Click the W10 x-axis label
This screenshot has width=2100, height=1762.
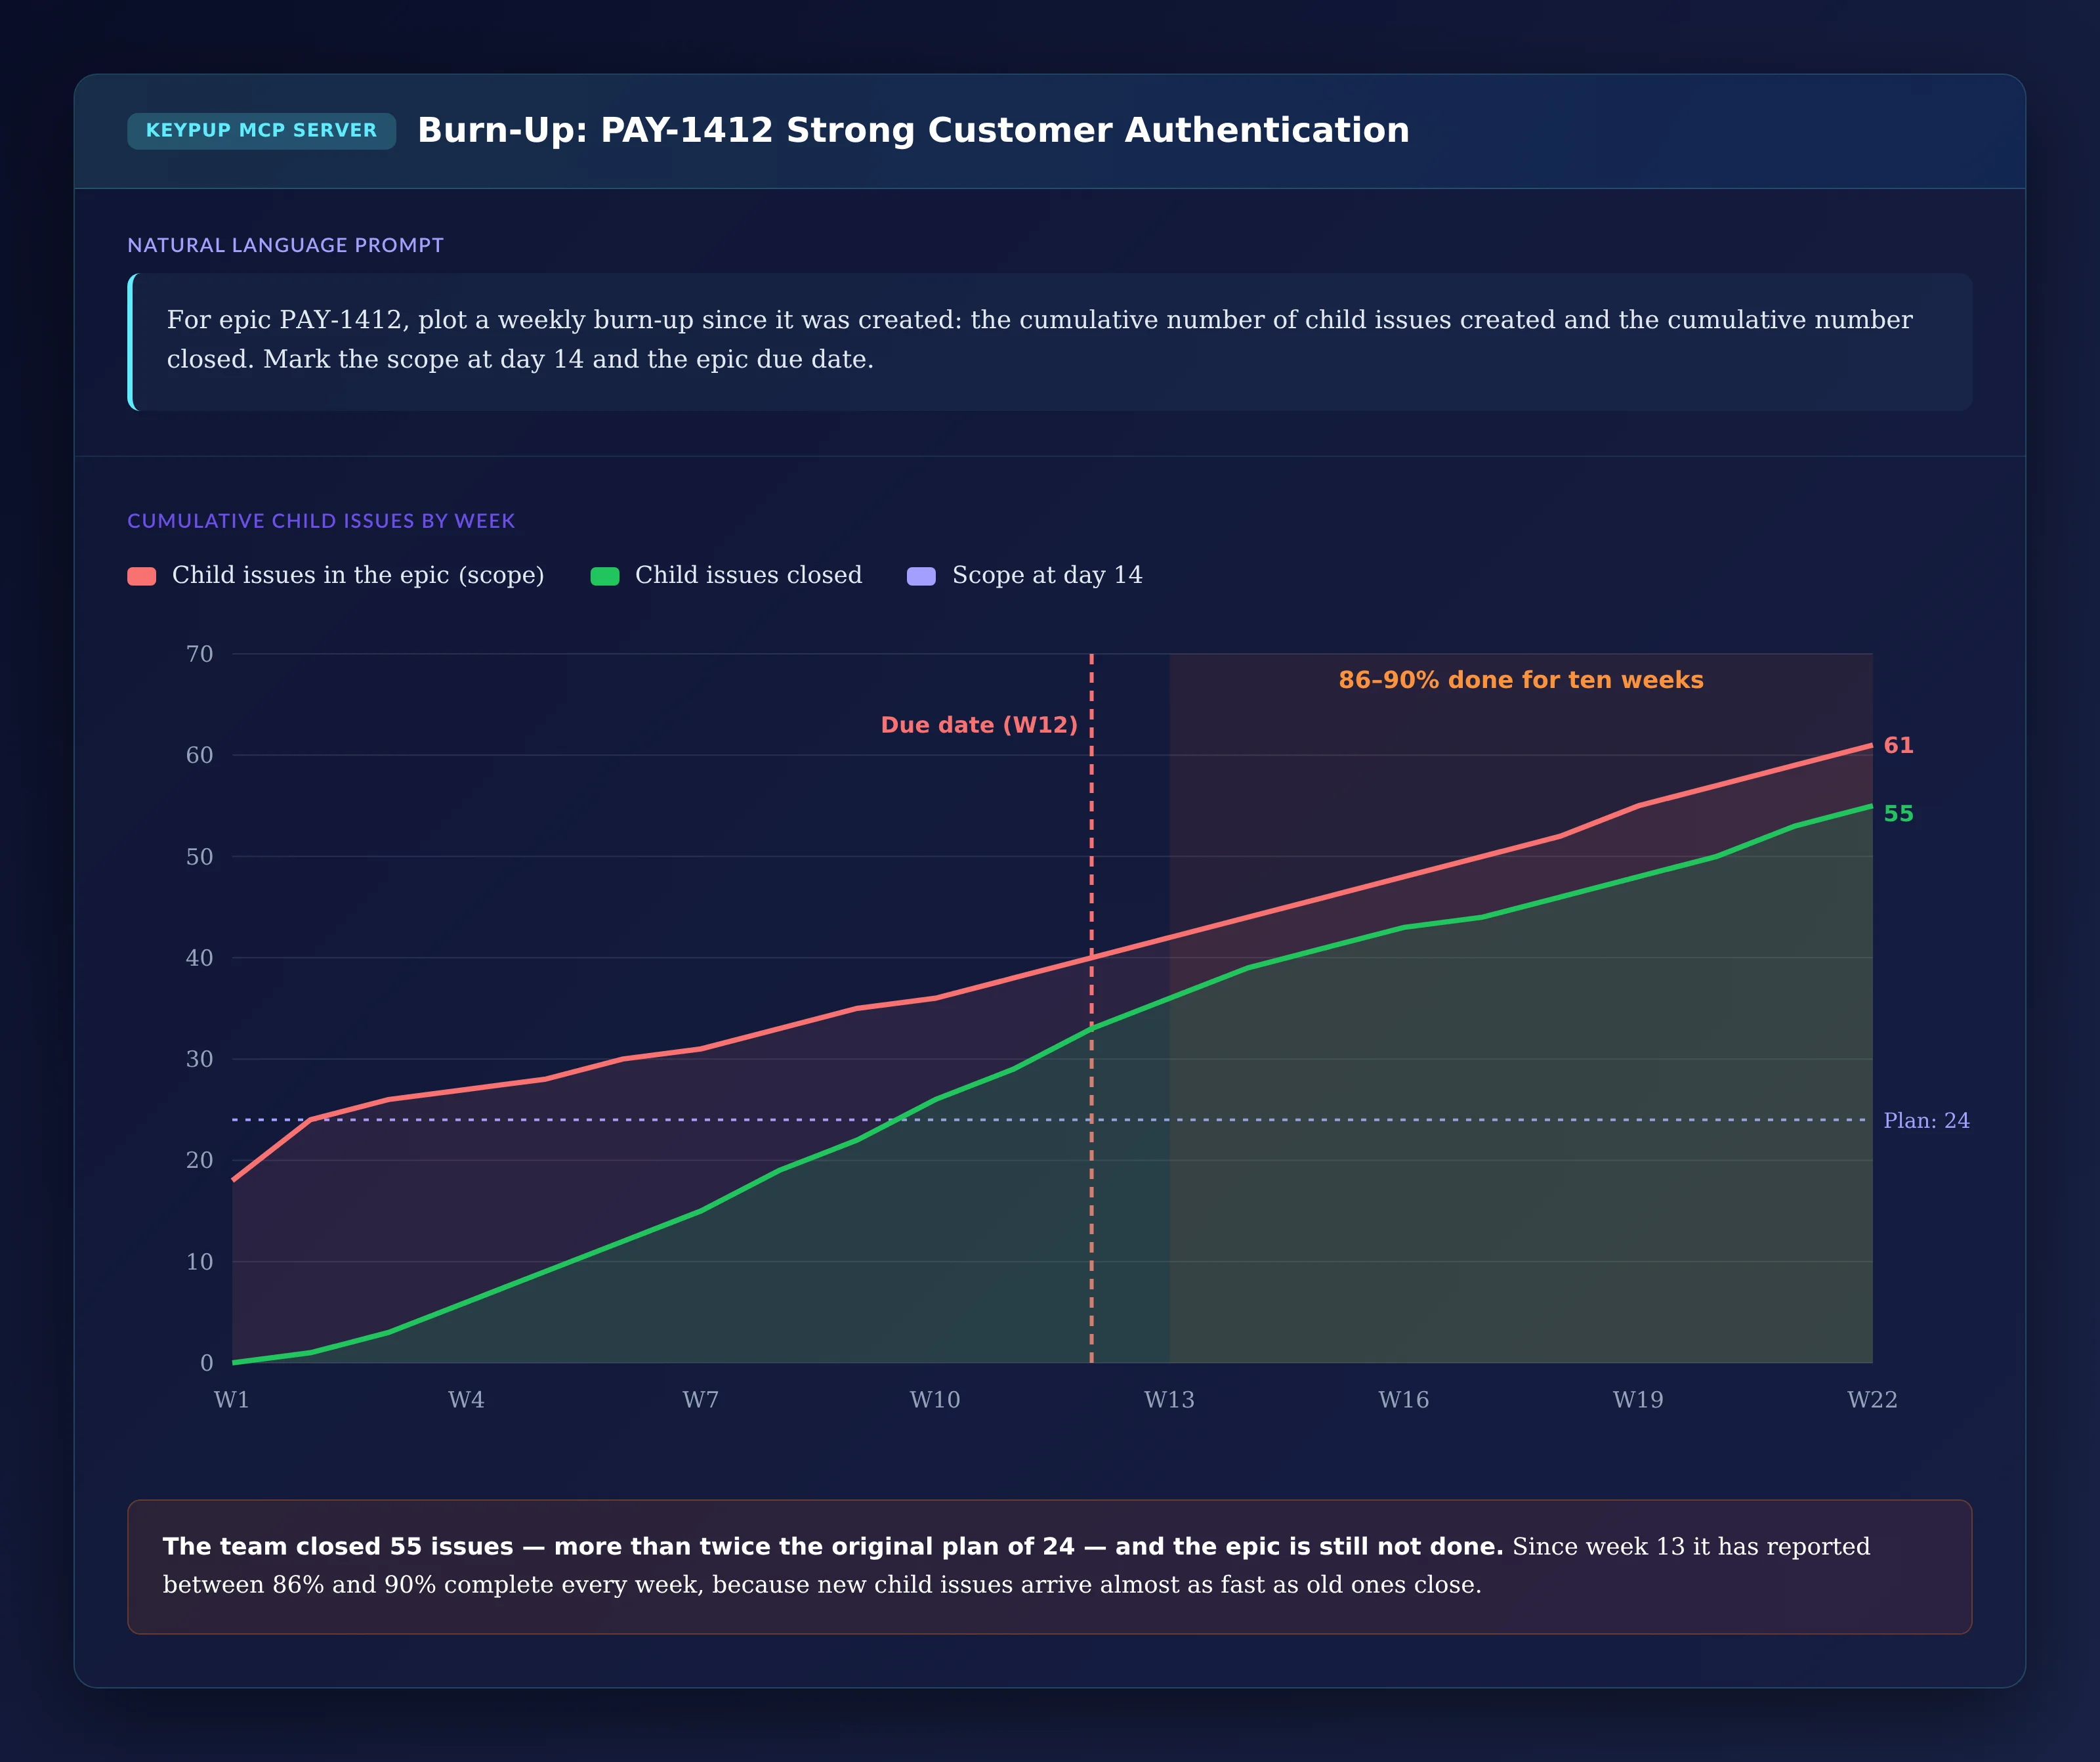[x=935, y=1400]
